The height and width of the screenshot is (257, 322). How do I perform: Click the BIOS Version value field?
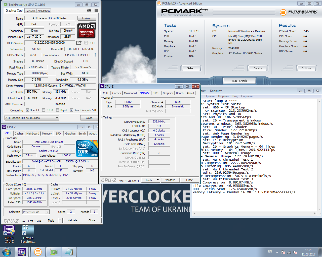point(50,43)
